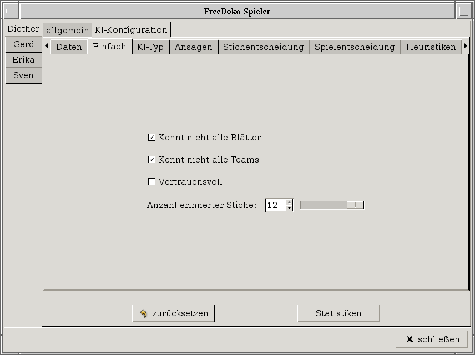
Task: Select player Gerd in the sidebar
Action: click(x=23, y=44)
